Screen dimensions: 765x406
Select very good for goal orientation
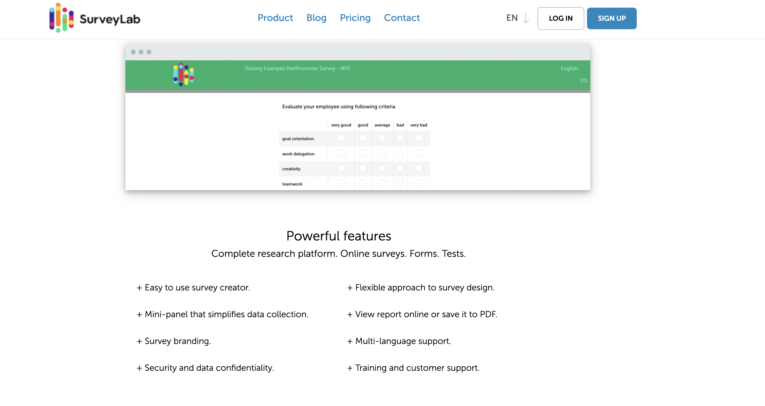pyautogui.click(x=341, y=138)
